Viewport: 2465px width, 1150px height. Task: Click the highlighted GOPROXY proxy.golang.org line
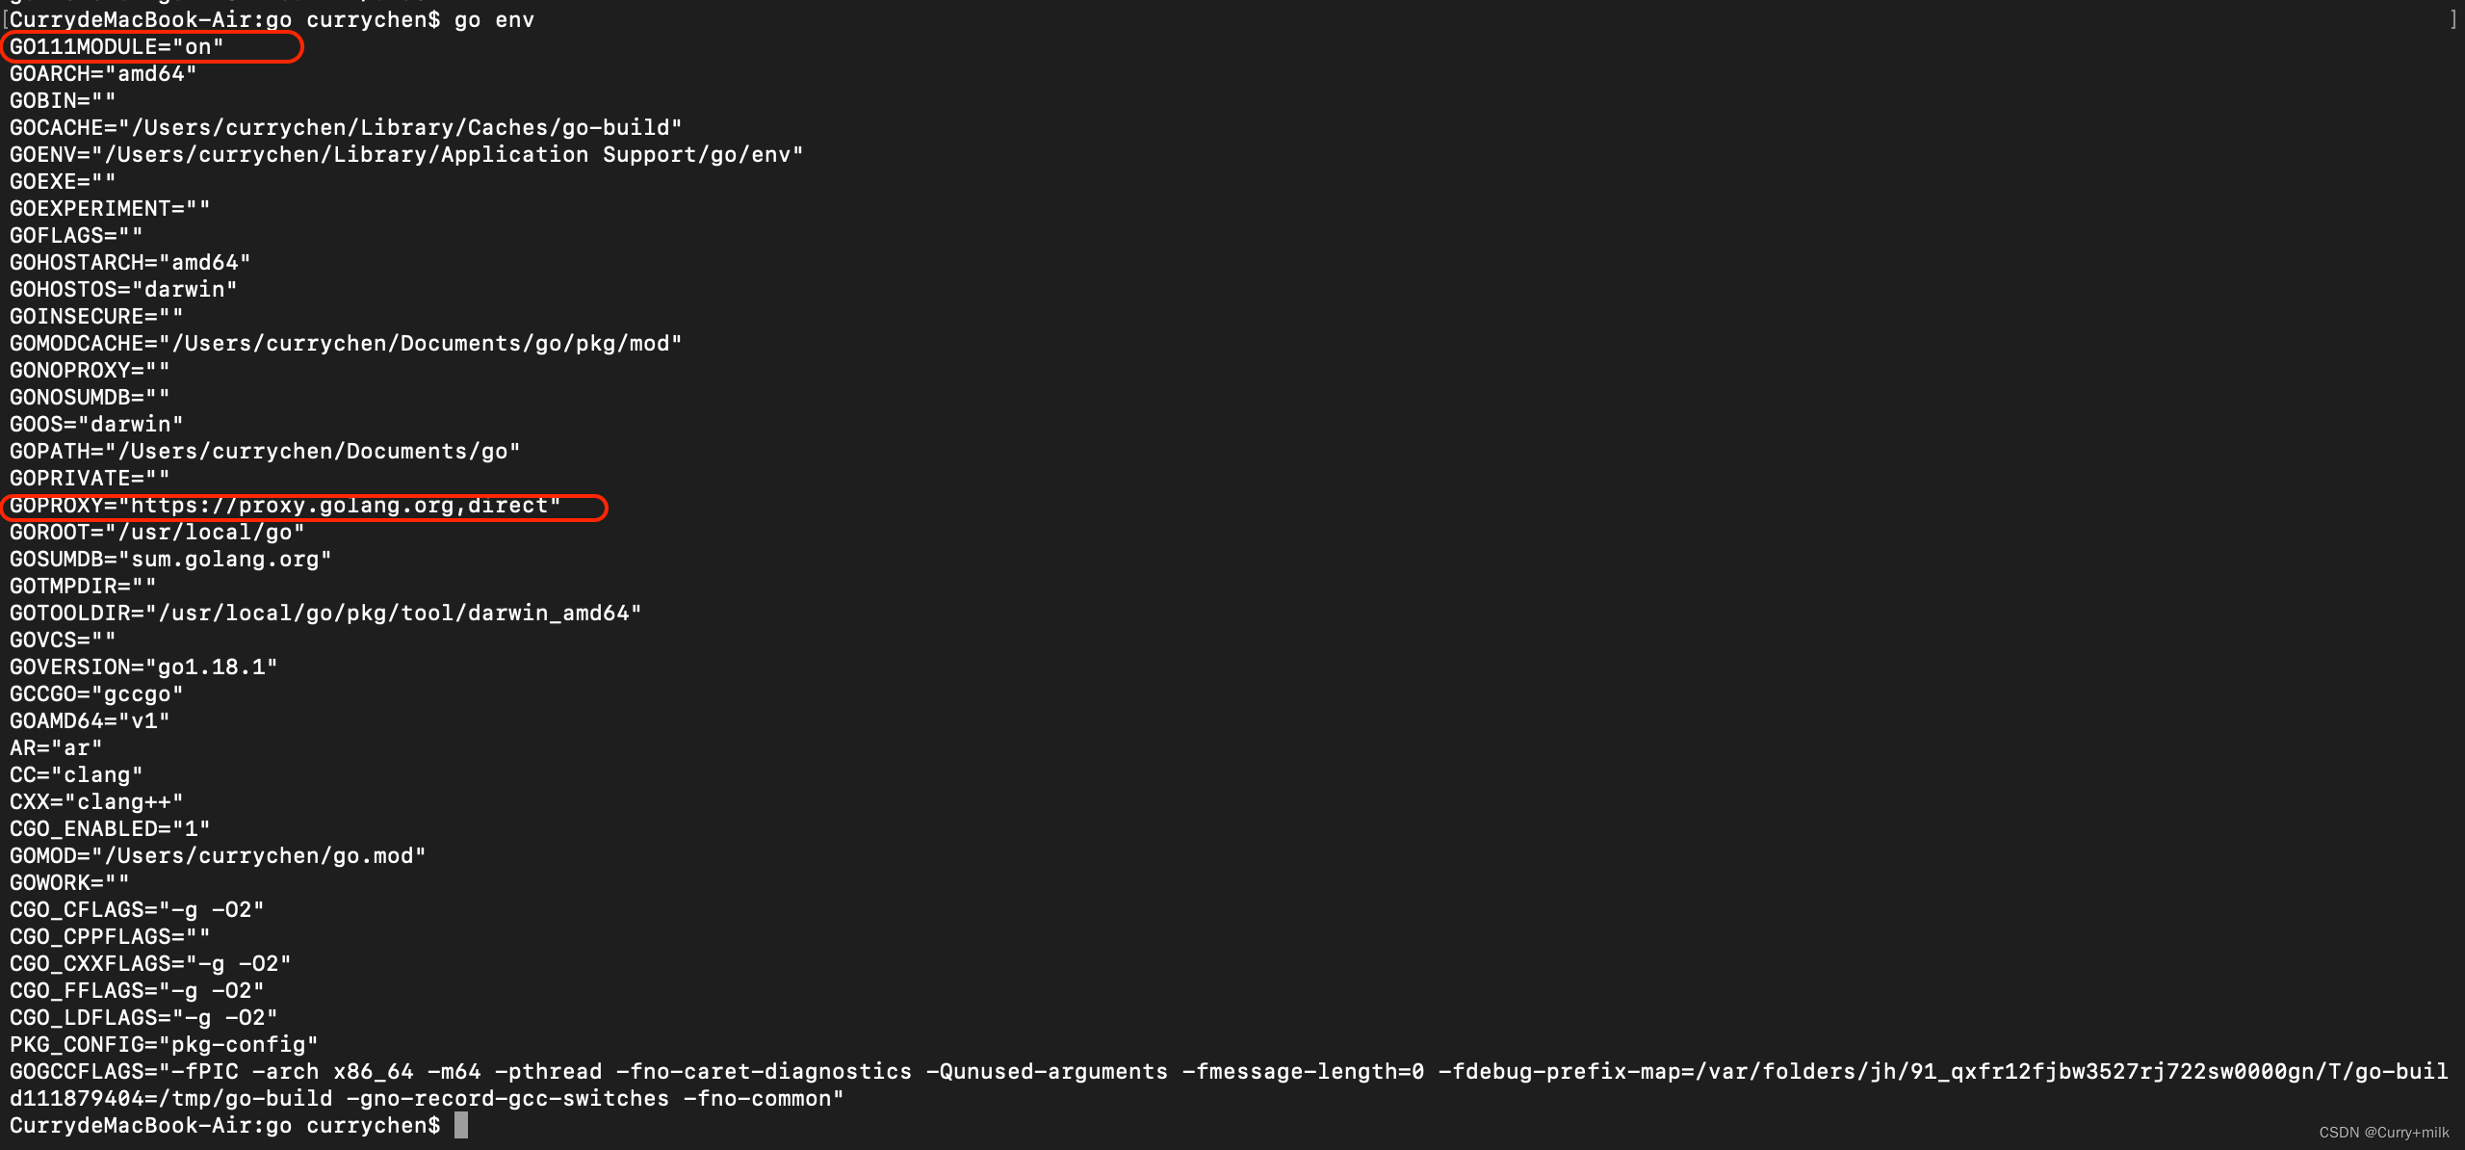pos(285,506)
